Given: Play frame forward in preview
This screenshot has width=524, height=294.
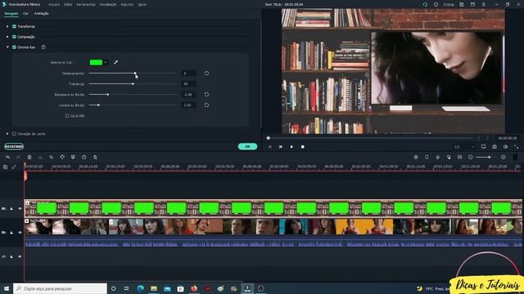Looking at the screenshot, I should click(x=281, y=147).
